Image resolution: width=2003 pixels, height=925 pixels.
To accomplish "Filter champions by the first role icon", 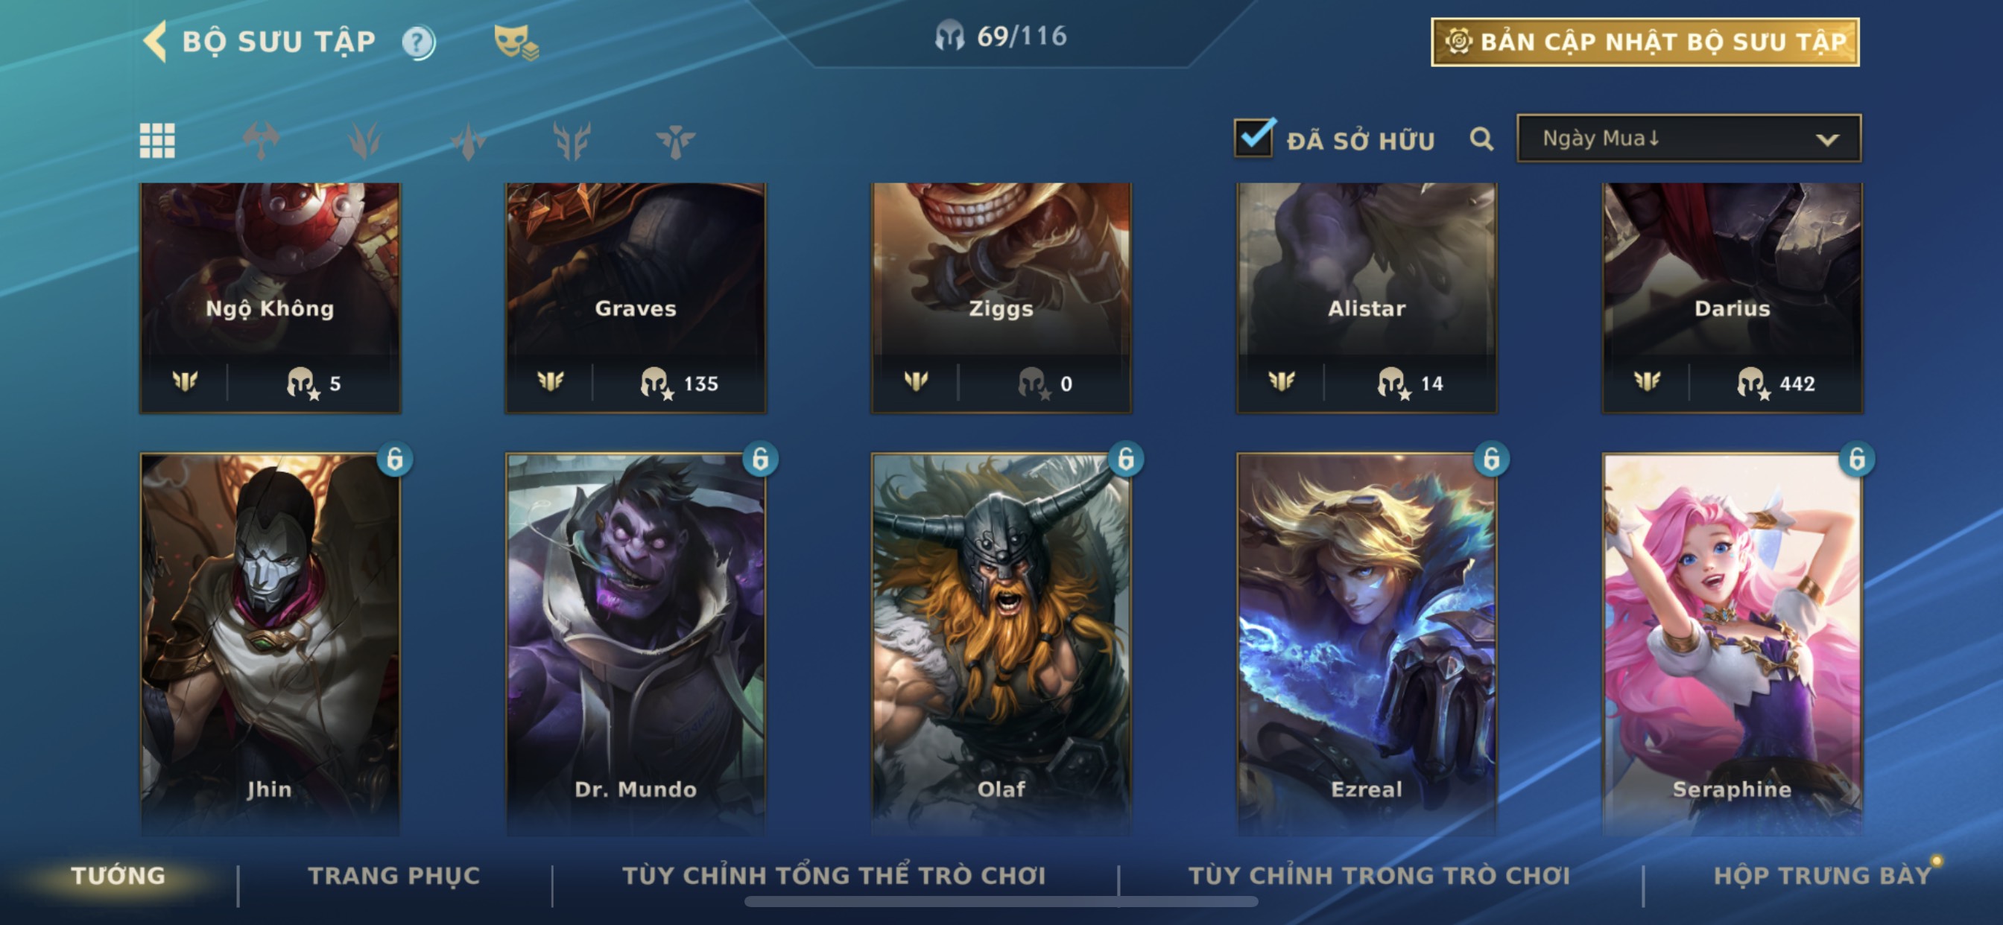I will tap(262, 141).
